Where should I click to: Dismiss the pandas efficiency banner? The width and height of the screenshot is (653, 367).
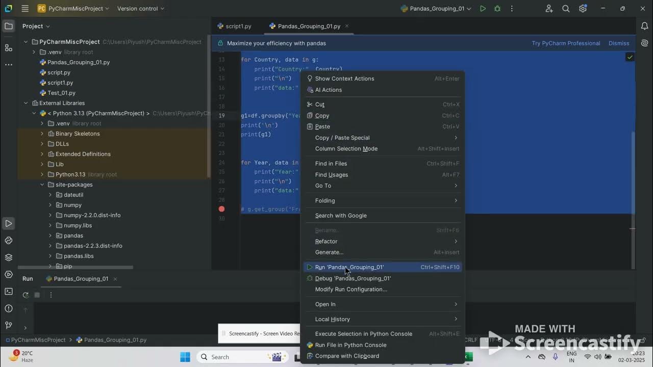618,43
